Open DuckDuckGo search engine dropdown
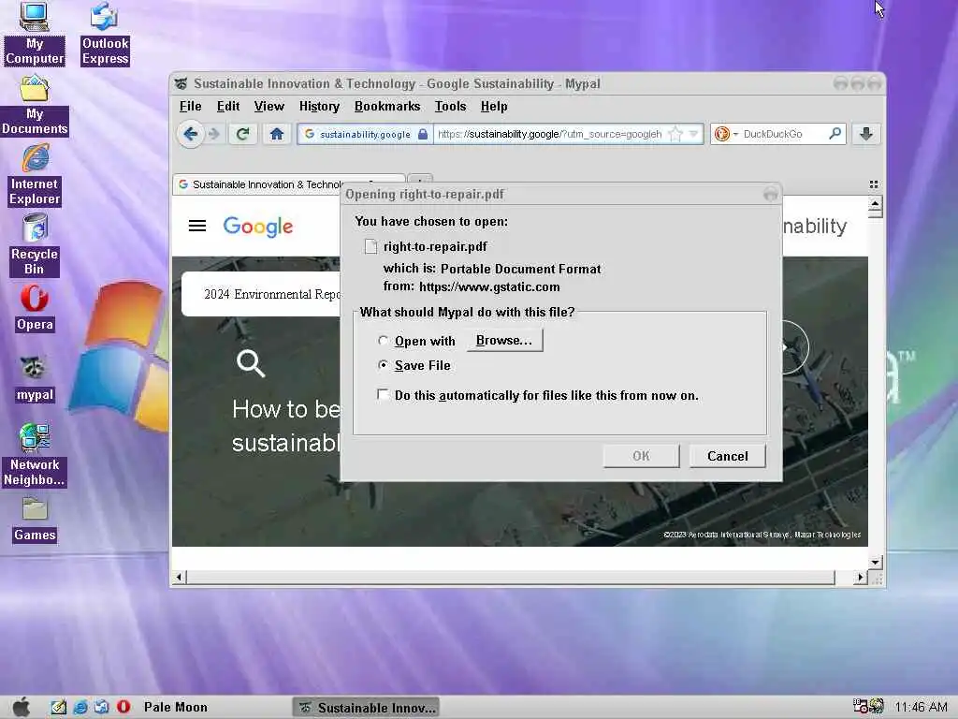Viewport: 958px width, 719px height. tap(735, 134)
